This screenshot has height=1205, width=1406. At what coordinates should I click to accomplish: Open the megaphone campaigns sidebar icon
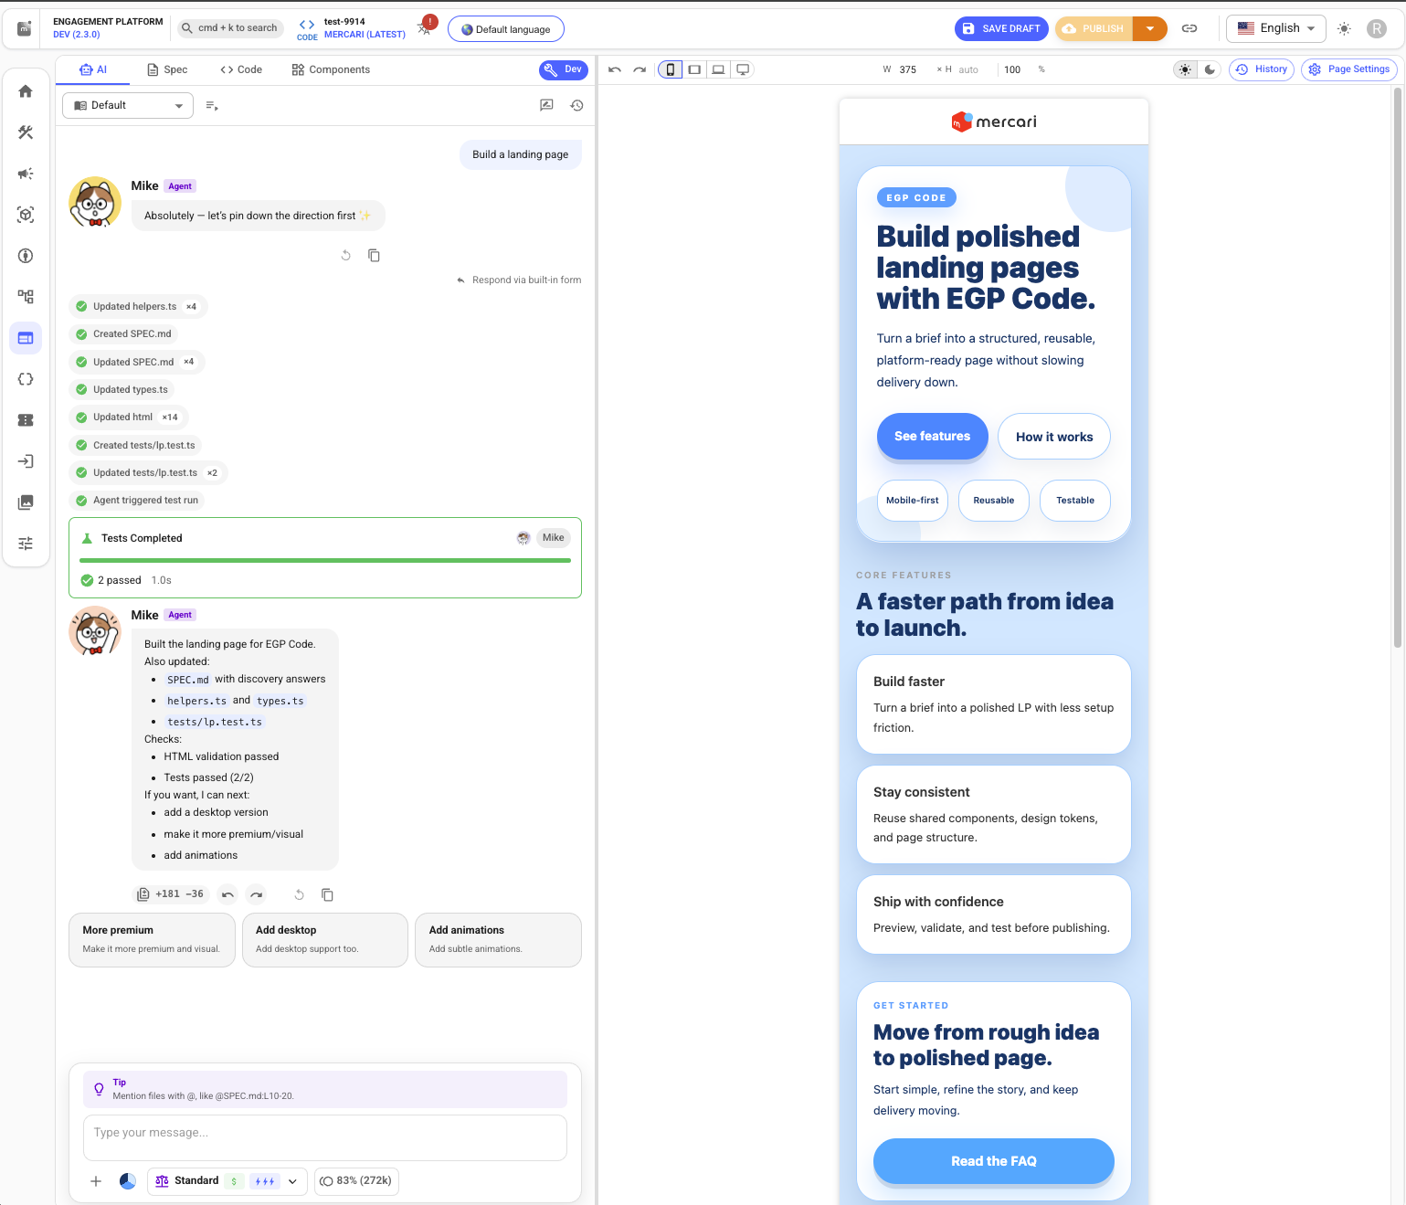coord(26,174)
